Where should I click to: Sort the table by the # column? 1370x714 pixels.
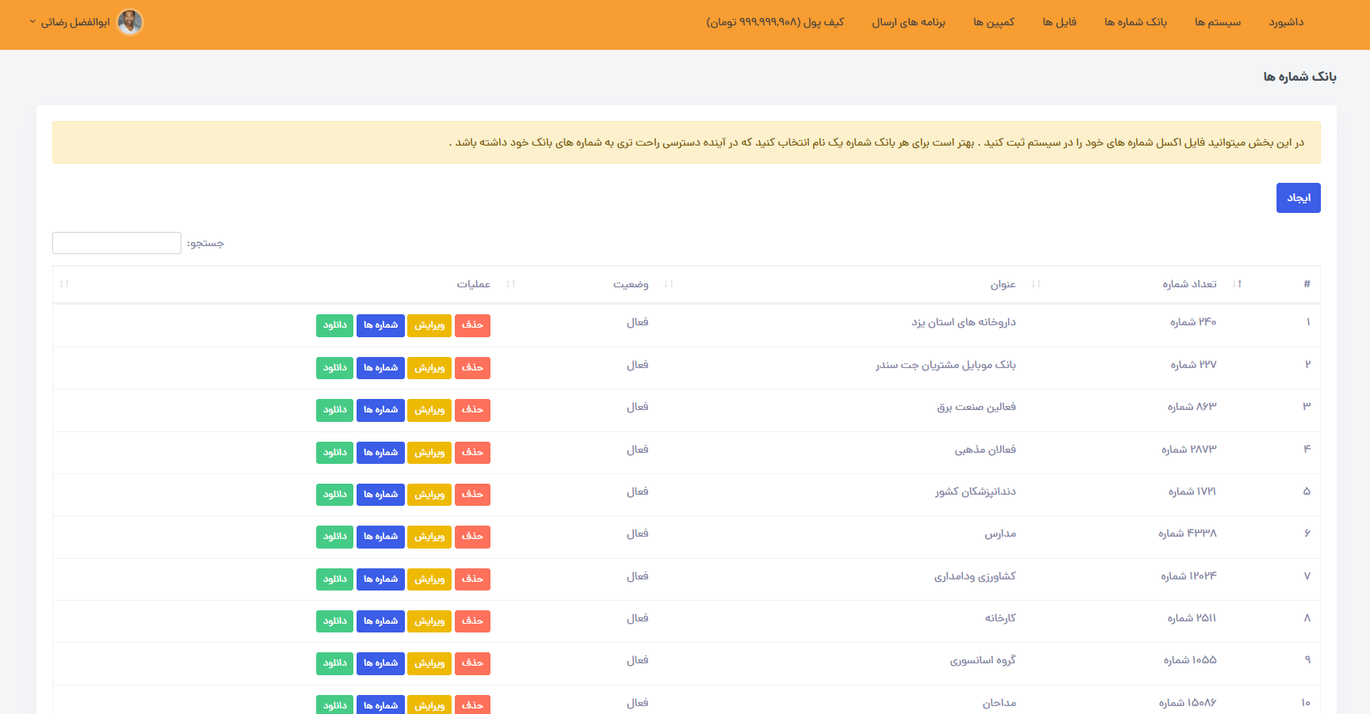[1307, 284]
